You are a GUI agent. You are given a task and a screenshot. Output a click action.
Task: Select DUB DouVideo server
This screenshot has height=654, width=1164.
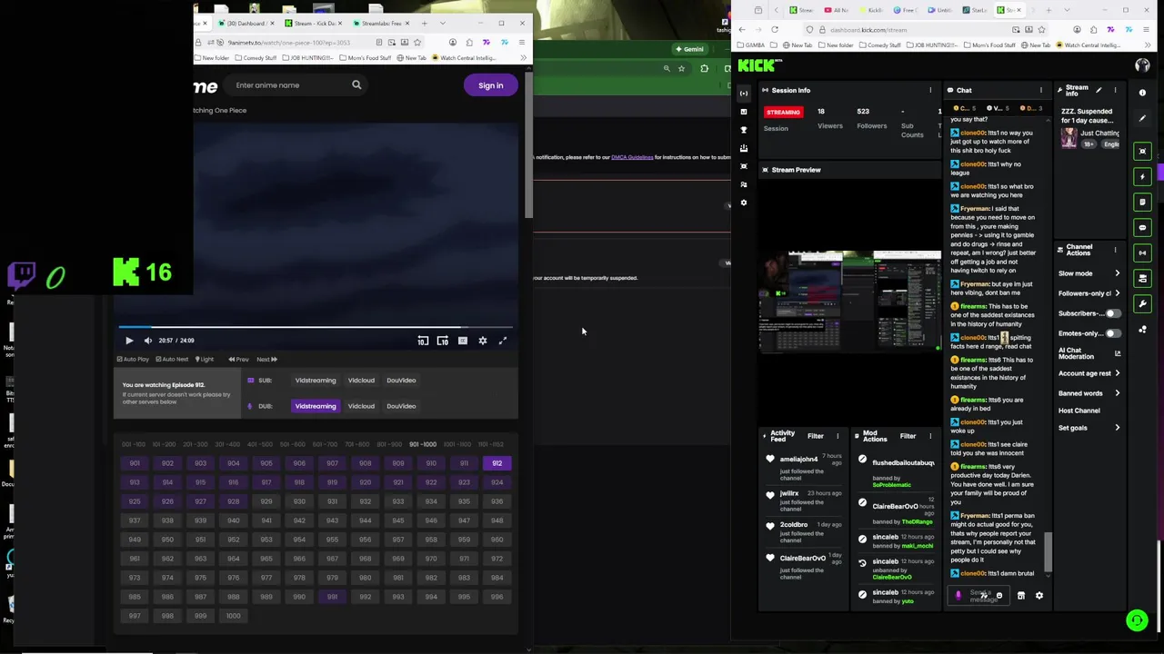(401, 406)
